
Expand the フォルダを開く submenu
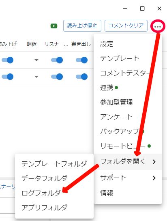[128, 162]
